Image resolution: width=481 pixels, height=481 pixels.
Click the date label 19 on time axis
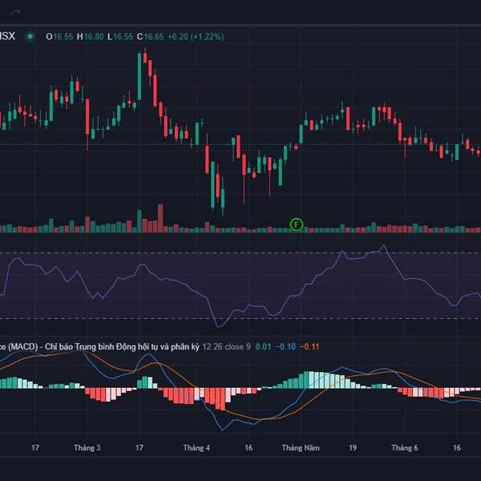click(x=353, y=447)
